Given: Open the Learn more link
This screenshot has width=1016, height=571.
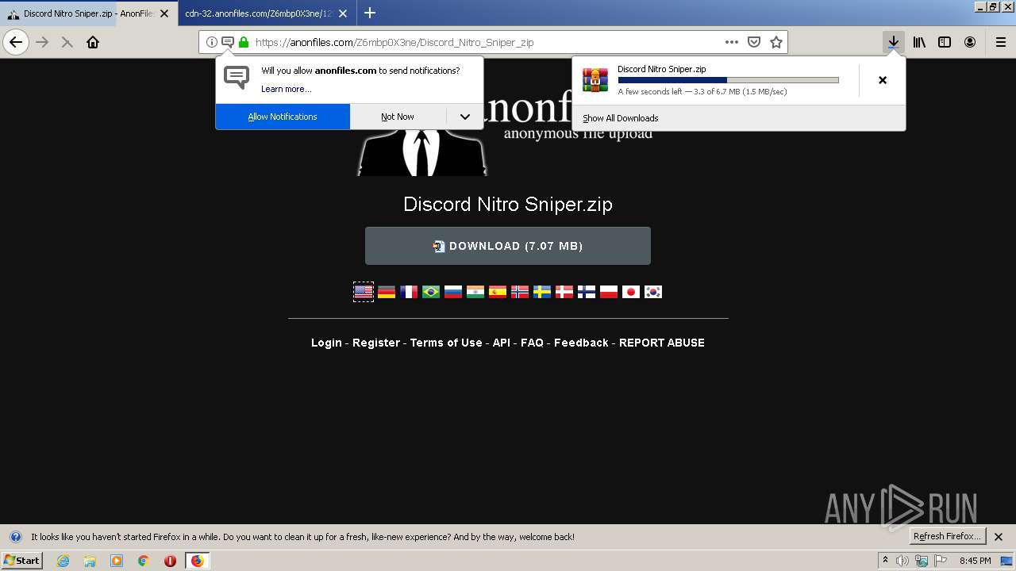Looking at the screenshot, I should click(x=286, y=89).
